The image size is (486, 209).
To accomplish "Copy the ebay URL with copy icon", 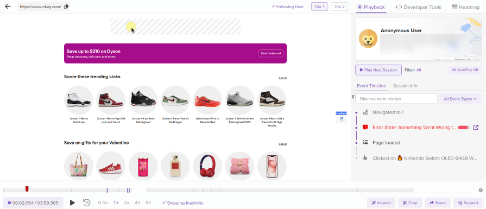I will (66, 7).
